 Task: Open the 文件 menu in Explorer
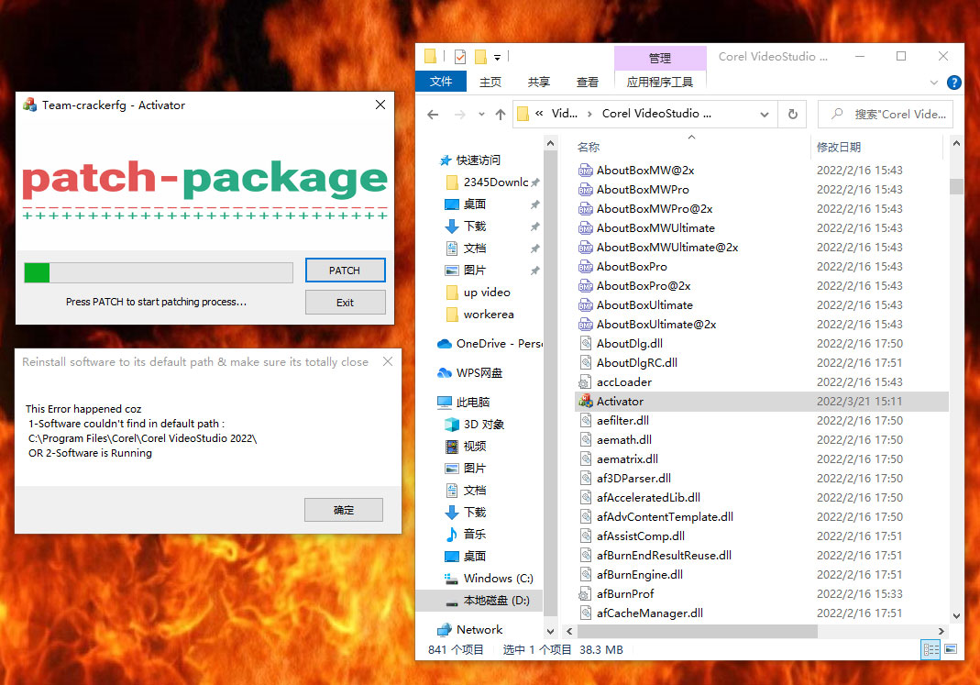[441, 82]
